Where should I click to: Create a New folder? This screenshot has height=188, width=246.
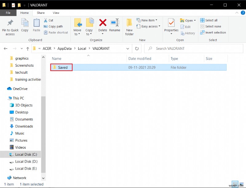coord(129,27)
